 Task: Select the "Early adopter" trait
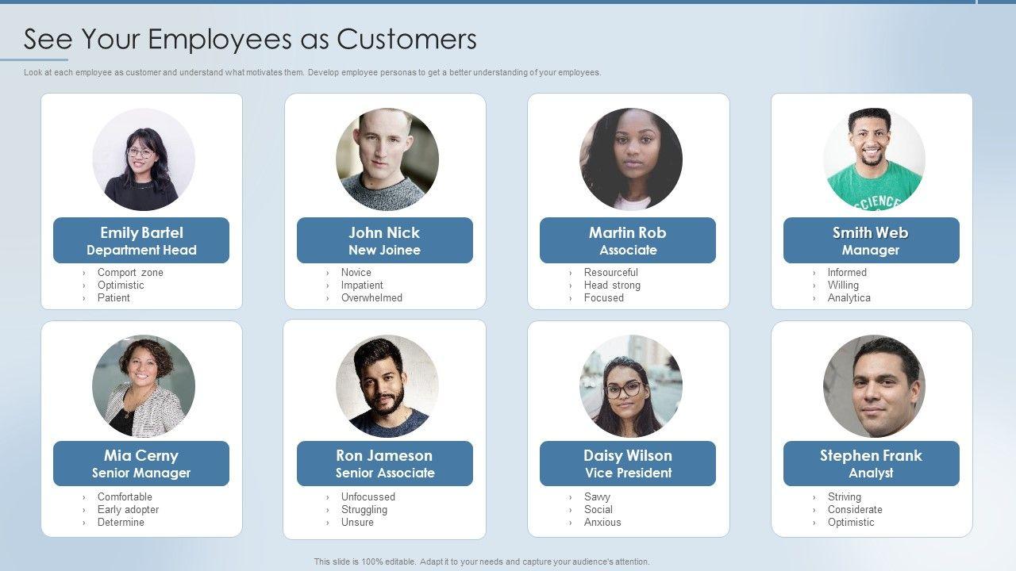pos(128,509)
